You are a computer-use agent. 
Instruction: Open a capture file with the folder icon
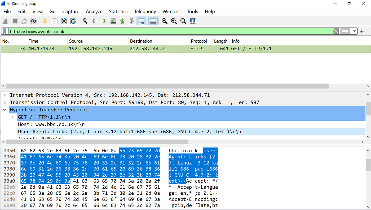click(x=45, y=21)
